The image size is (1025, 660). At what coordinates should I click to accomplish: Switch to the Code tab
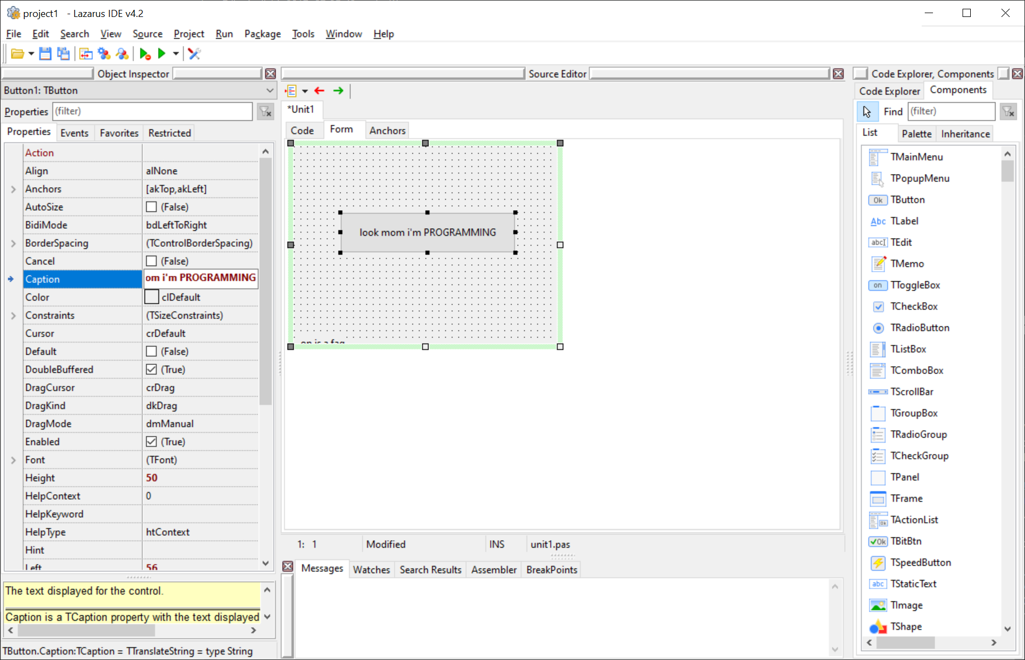click(x=302, y=130)
